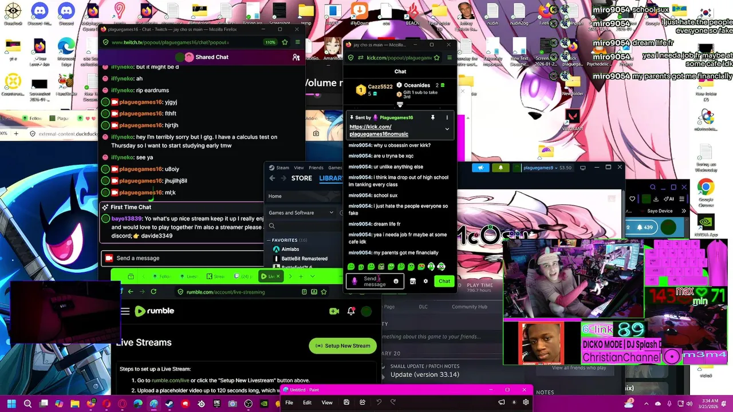Viewport: 733px width, 412px height.
Task: Open Steam menu in the Steam window
Action: pyautogui.click(x=283, y=168)
